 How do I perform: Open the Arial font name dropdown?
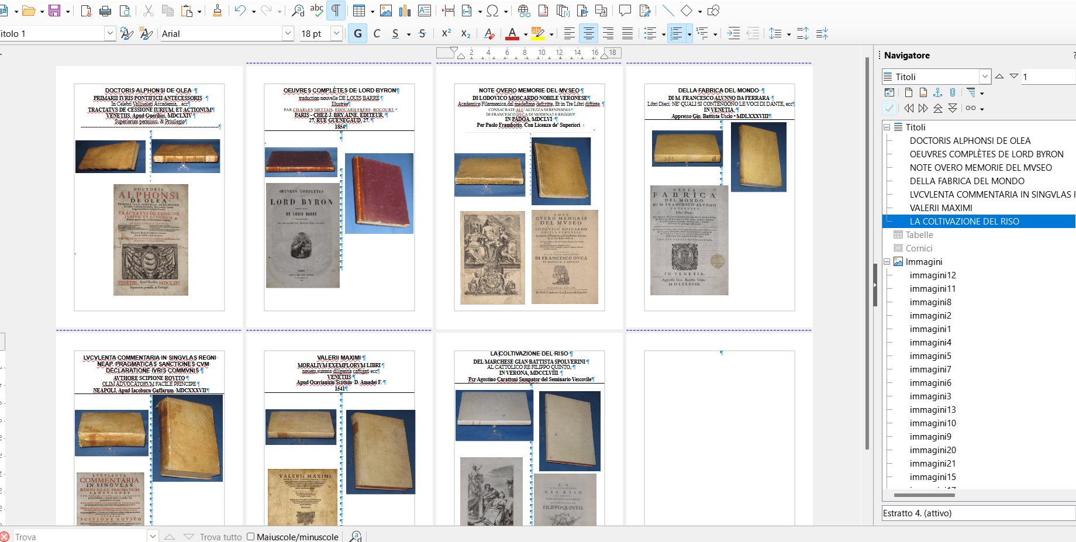(288, 33)
